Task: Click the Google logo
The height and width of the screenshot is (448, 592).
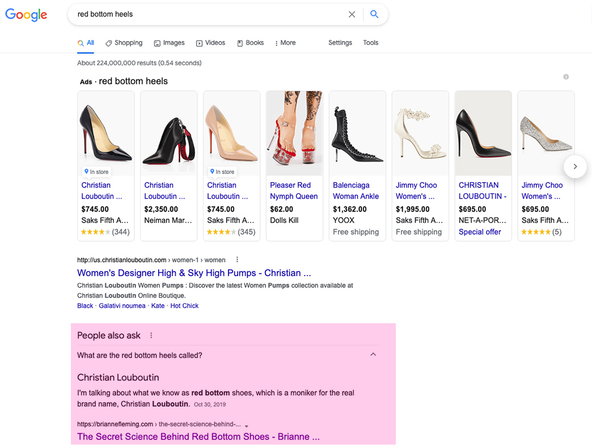Action: click(26, 15)
